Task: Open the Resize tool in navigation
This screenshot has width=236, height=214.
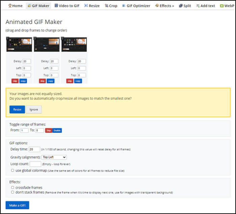Action: point(92,6)
